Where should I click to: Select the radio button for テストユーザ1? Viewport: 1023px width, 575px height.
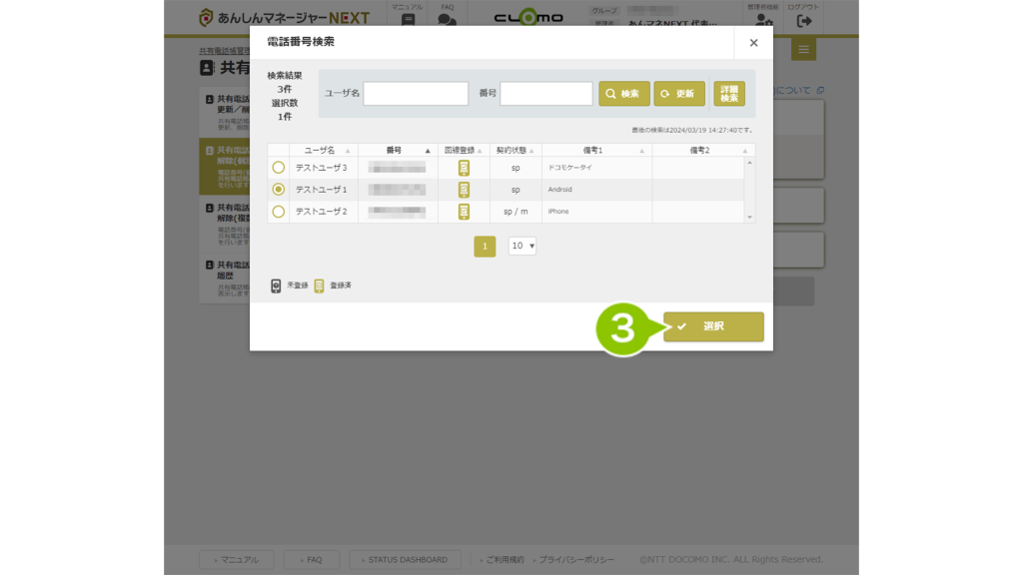tap(278, 189)
